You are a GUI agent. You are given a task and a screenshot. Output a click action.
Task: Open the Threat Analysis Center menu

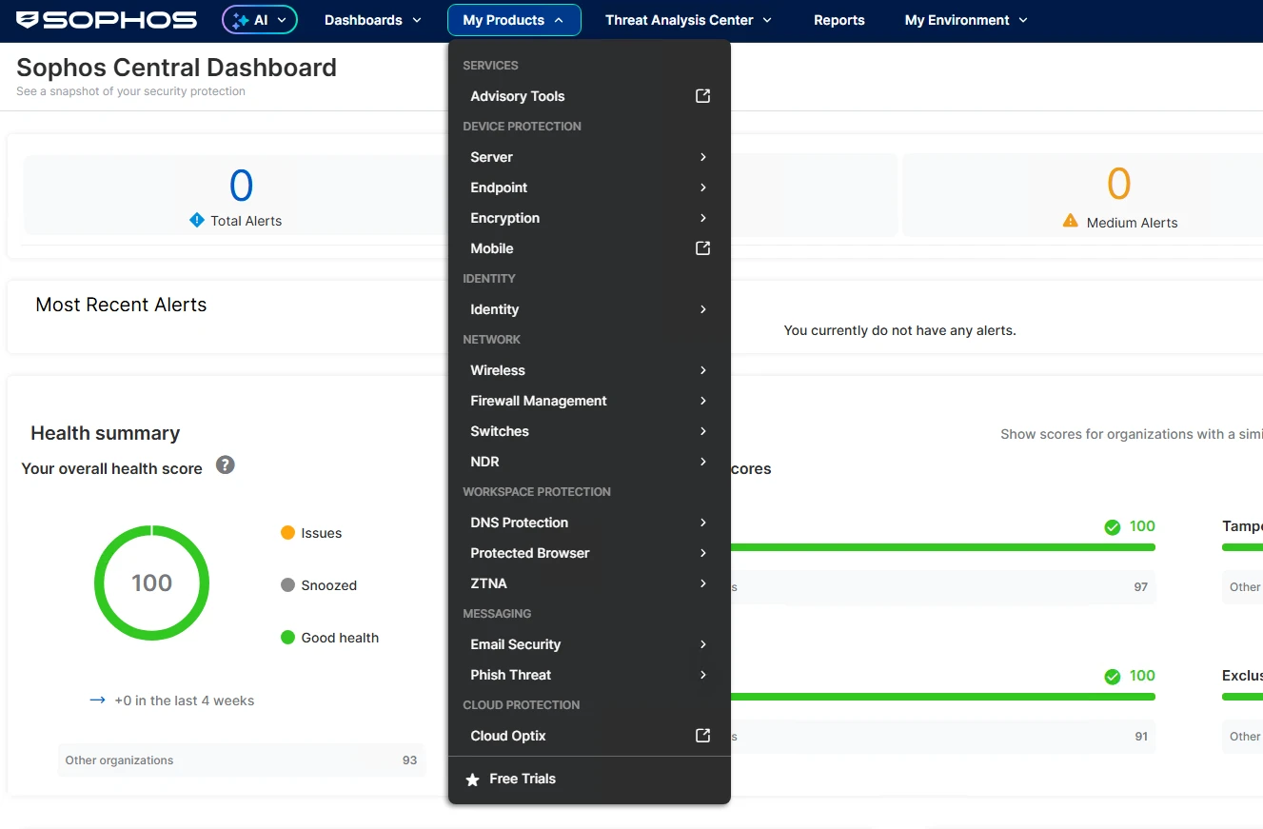[688, 20]
